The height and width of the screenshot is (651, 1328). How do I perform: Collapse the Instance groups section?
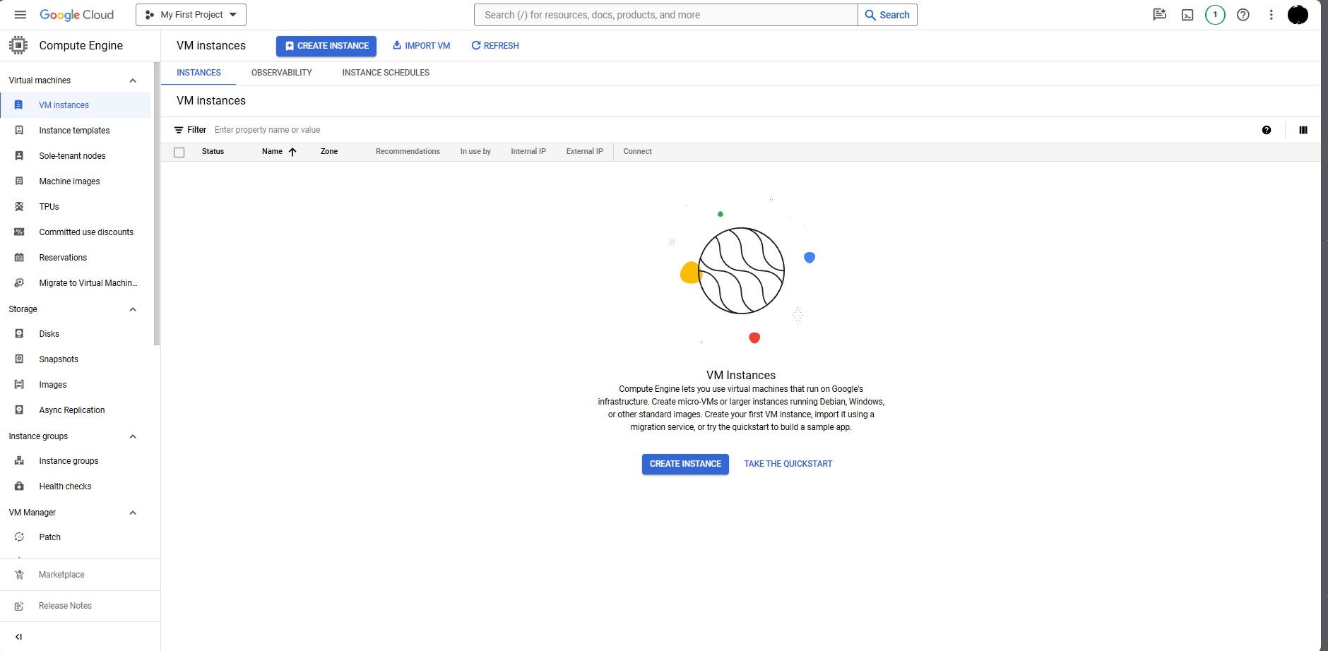click(132, 436)
